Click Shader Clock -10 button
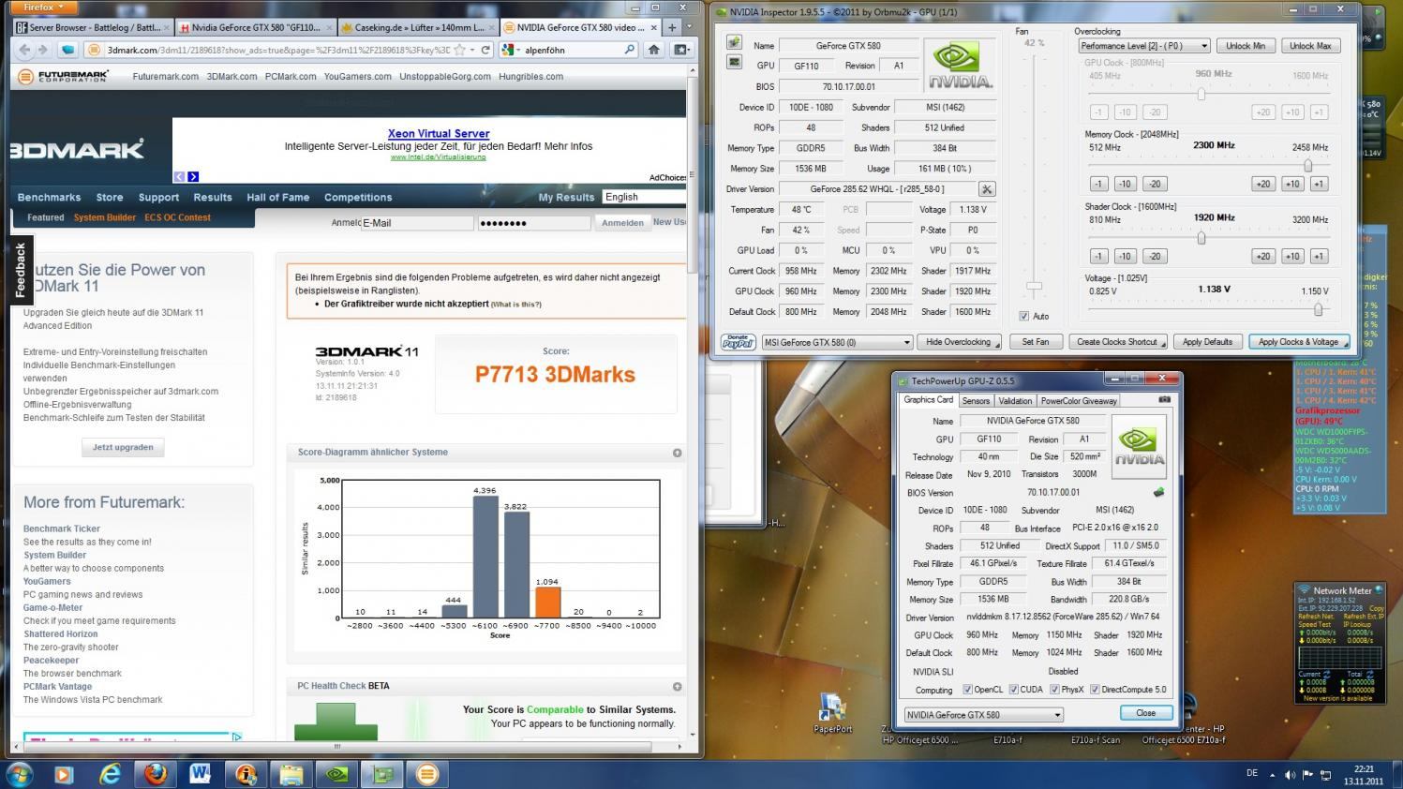Screen dimensions: 1403x789 1126,256
